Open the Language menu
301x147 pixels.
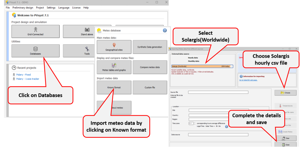(64, 8)
